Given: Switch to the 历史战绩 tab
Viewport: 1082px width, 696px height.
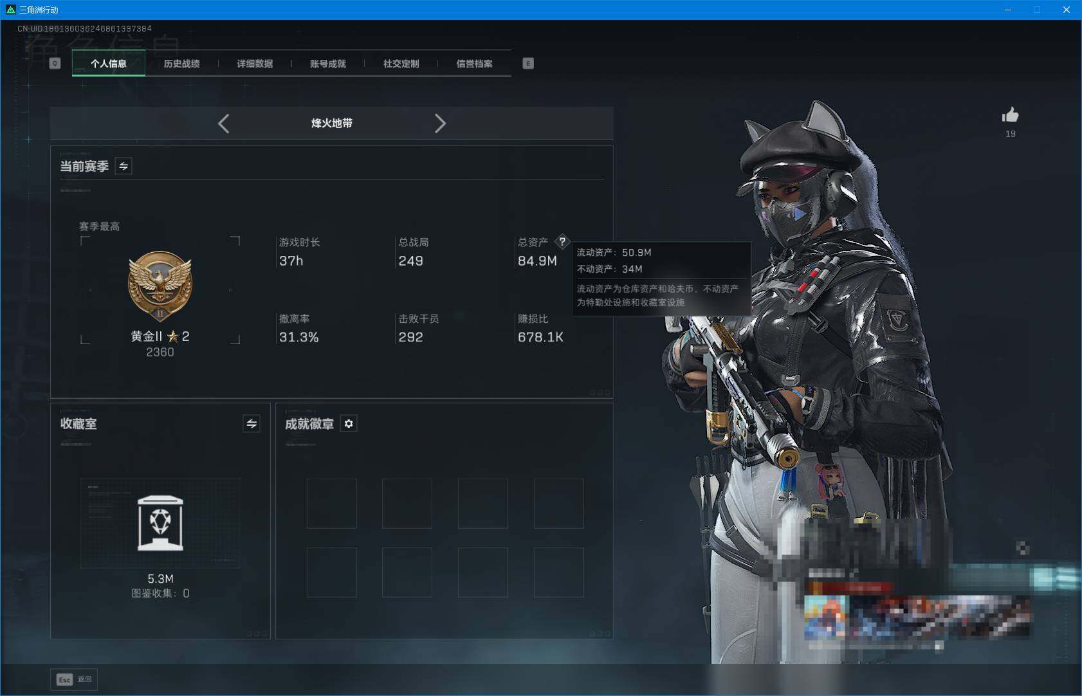Looking at the screenshot, I should click(x=182, y=63).
